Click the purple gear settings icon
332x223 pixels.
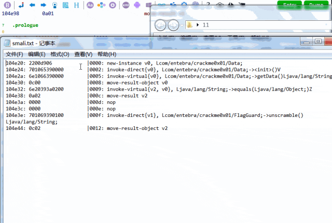pos(113,5)
